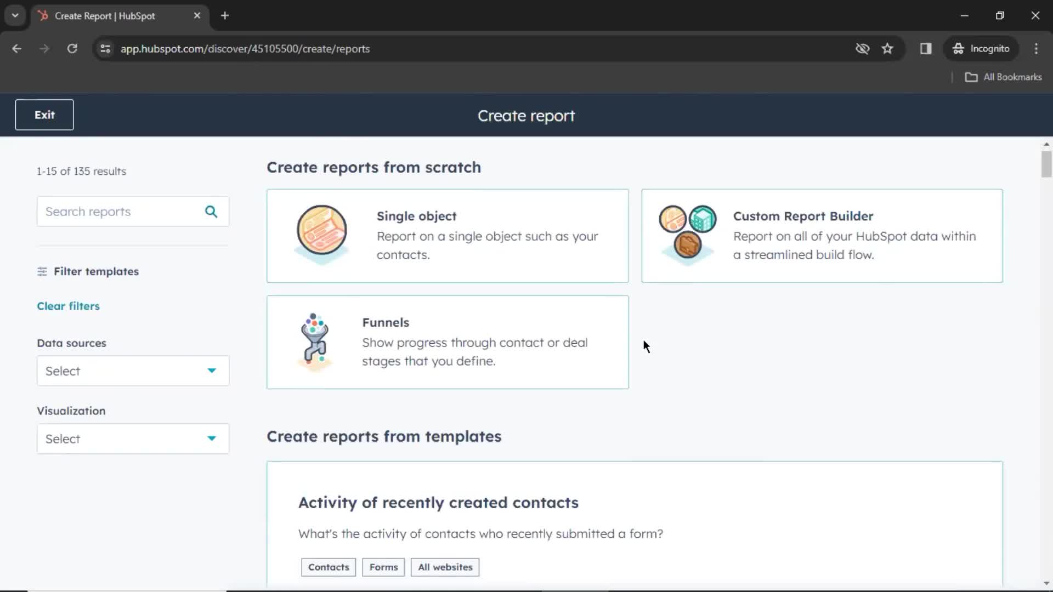Screen dimensions: 1053x592
Task: Open the browser side panel icon
Action: coord(926,49)
